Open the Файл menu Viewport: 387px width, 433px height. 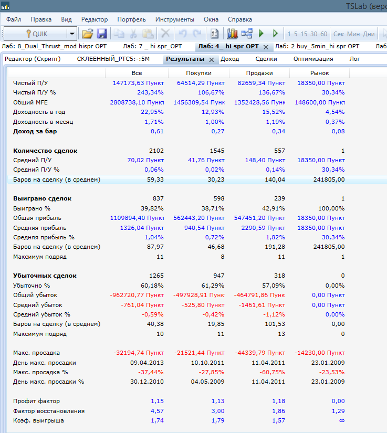[x=14, y=19]
